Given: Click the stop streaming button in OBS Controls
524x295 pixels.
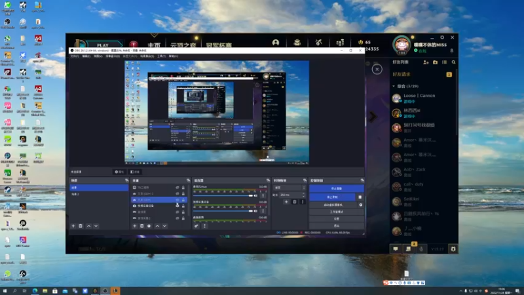Looking at the screenshot, I should click(x=337, y=189).
